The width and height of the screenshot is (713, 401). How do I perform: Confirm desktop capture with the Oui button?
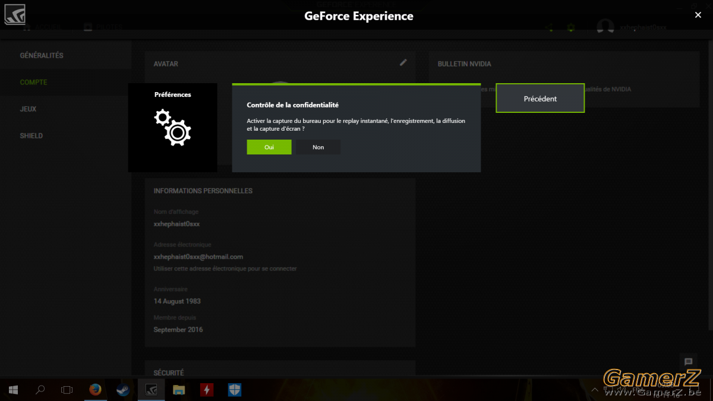click(269, 147)
